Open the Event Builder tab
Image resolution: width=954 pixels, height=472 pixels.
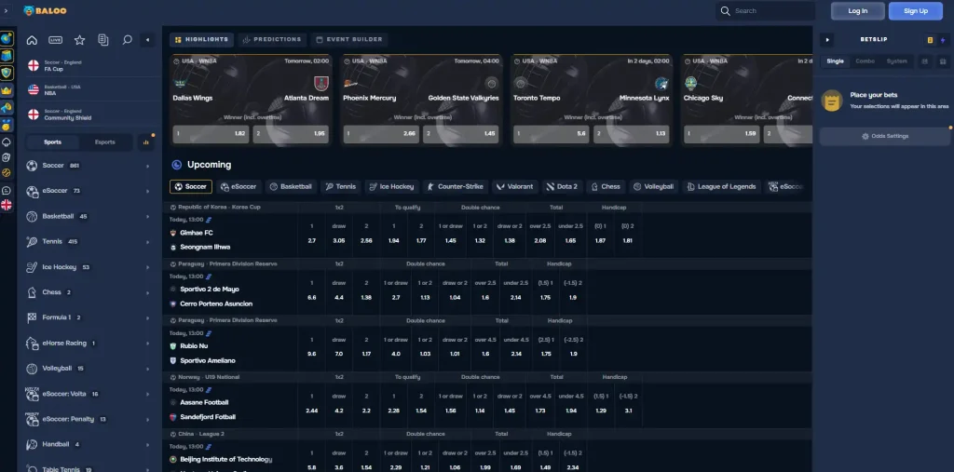click(349, 39)
